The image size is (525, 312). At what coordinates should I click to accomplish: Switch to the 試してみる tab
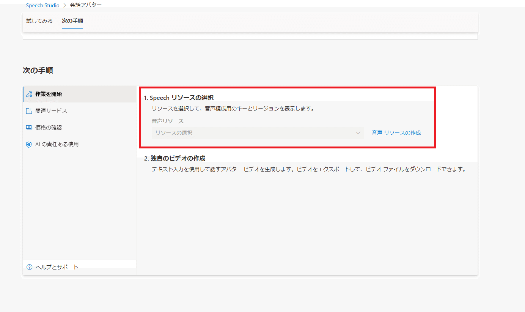(x=39, y=21)
